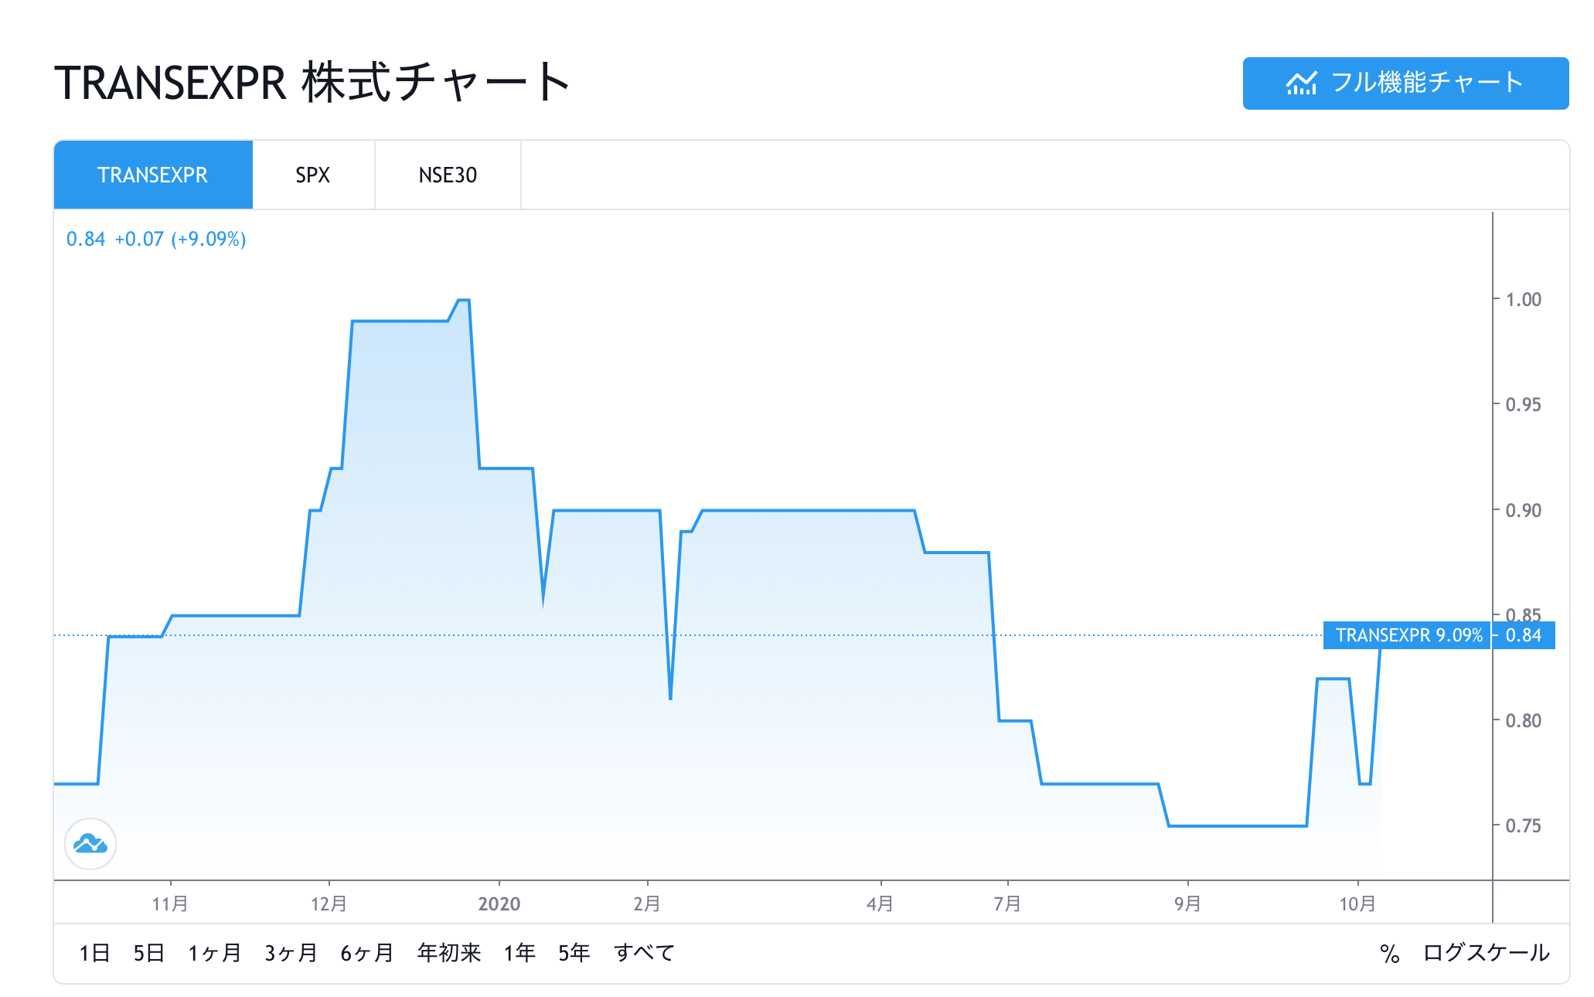Select the 年初来 range
The width and height of the screenshot is (1594, 997).
(x=449, y=952)
